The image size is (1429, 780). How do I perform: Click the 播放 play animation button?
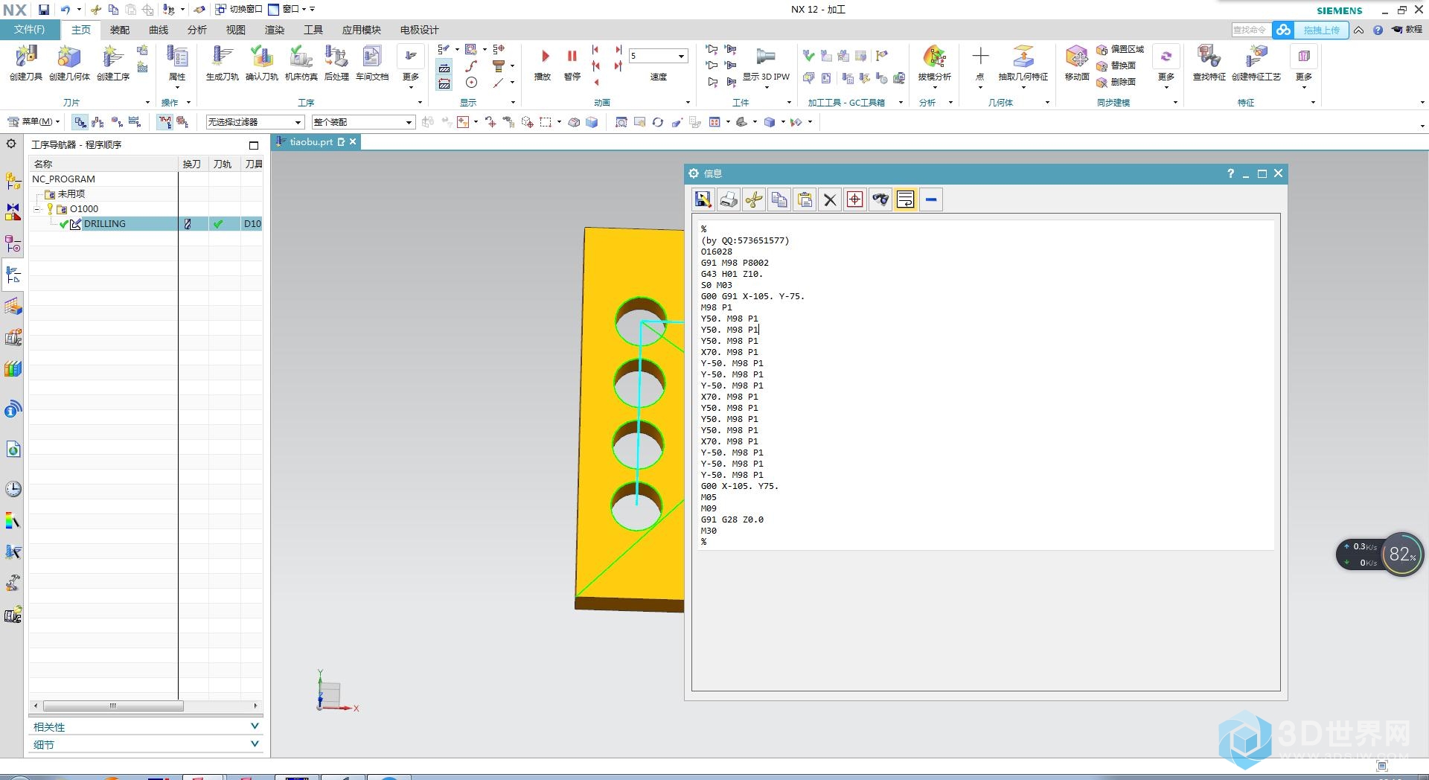pyautogui.click(x=544, y=57)
